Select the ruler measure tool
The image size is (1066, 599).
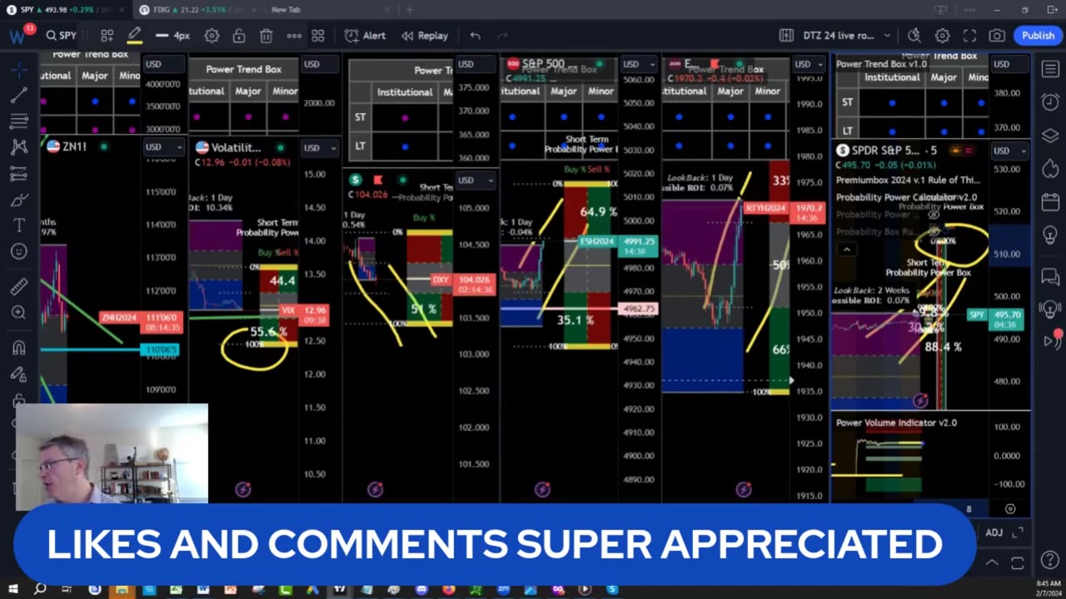[x=18, y=287]
